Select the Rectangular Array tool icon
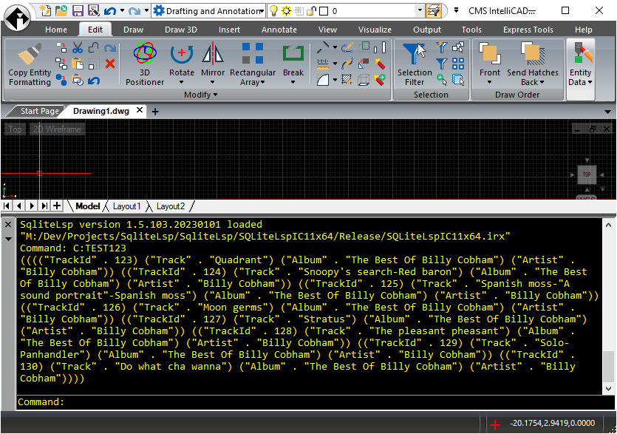Screen dimensions: 617x434 tap(253, 53)
